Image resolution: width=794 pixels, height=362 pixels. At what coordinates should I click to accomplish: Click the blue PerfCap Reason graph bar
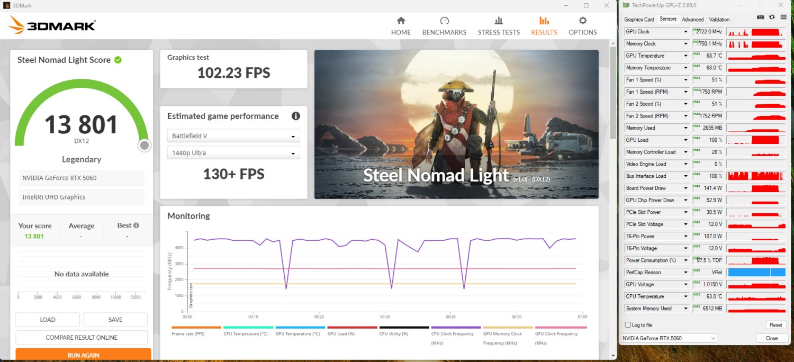(756, 272)
